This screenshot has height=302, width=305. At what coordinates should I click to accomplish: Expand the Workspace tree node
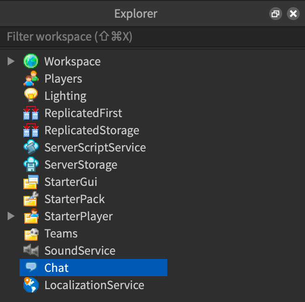(11, 62)
